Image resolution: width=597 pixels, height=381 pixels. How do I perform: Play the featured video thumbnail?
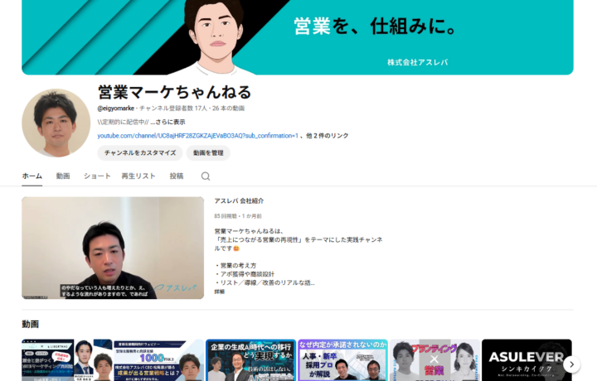[113, 248]
